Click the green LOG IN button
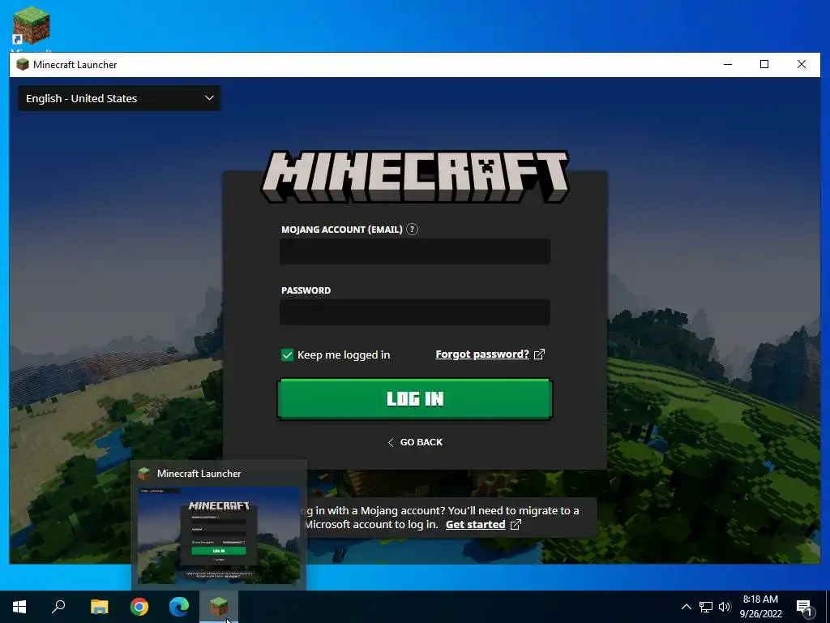830x623 pixels. [415, 399]
